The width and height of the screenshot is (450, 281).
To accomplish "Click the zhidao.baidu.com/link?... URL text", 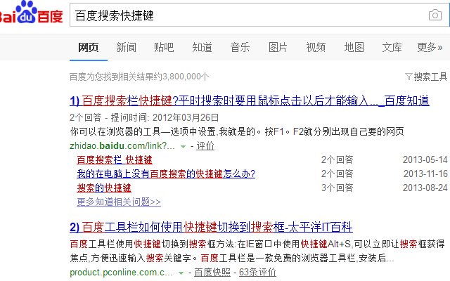I will (122, 146).
